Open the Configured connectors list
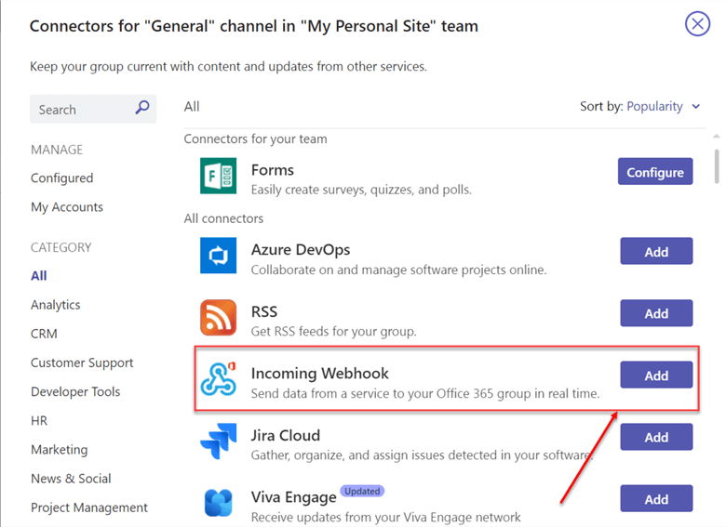Image resolution: width=726 pixels, height=527 pixels. pyautogui.click(x=62, y=178)
